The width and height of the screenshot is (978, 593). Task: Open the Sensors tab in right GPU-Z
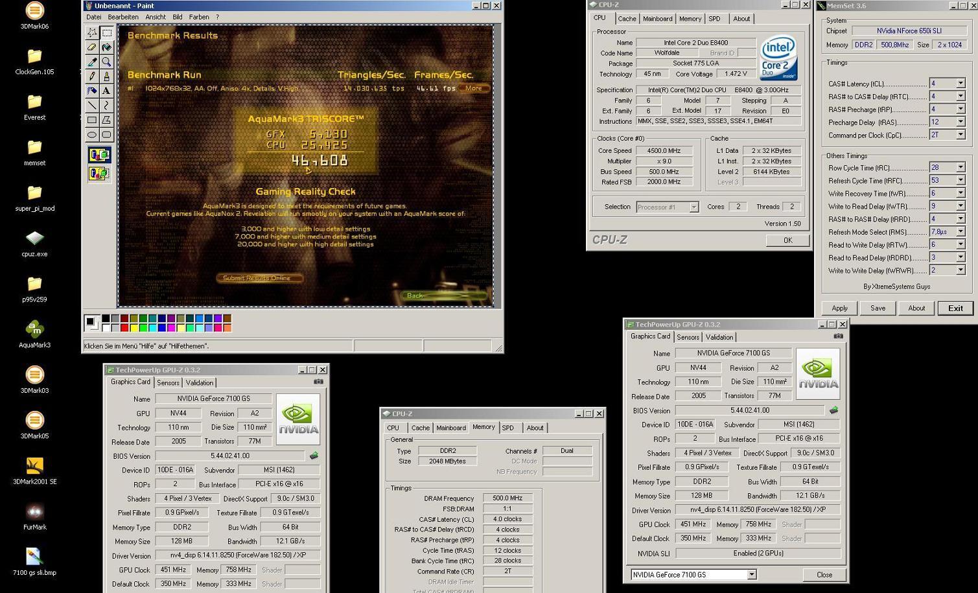(x=688, y=337)
